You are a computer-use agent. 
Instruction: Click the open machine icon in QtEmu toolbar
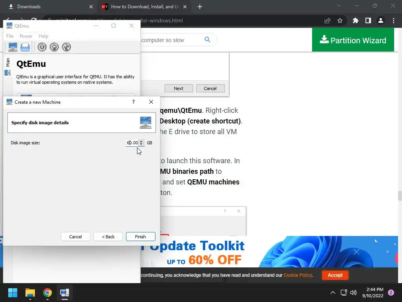click(x=25, y=47)
